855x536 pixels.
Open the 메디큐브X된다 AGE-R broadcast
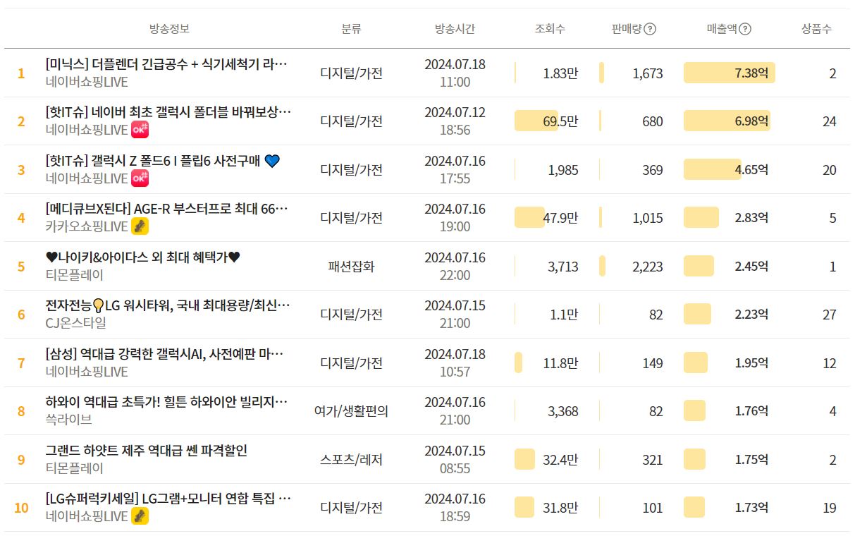pyautogui.click(x=166, y=209)
